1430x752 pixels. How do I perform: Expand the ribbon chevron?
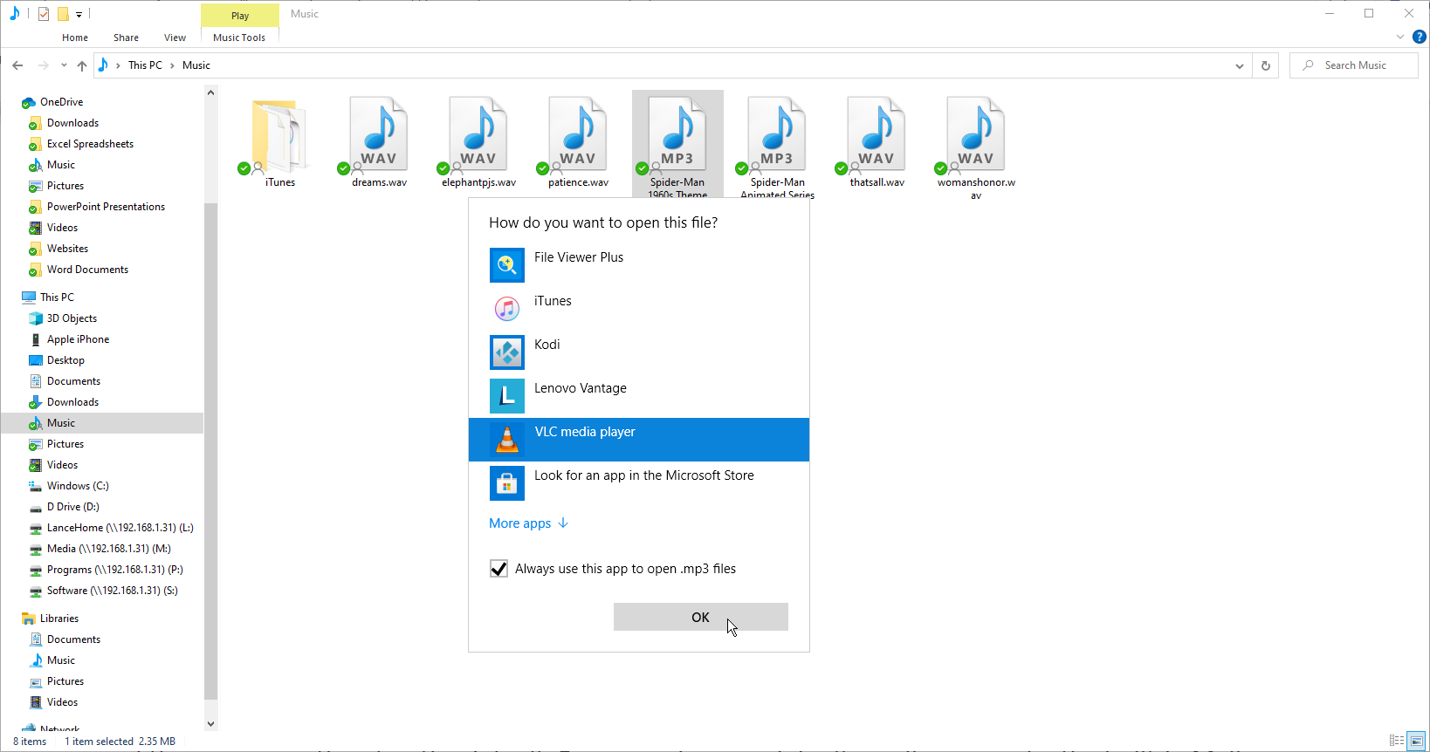(1400, 37)
